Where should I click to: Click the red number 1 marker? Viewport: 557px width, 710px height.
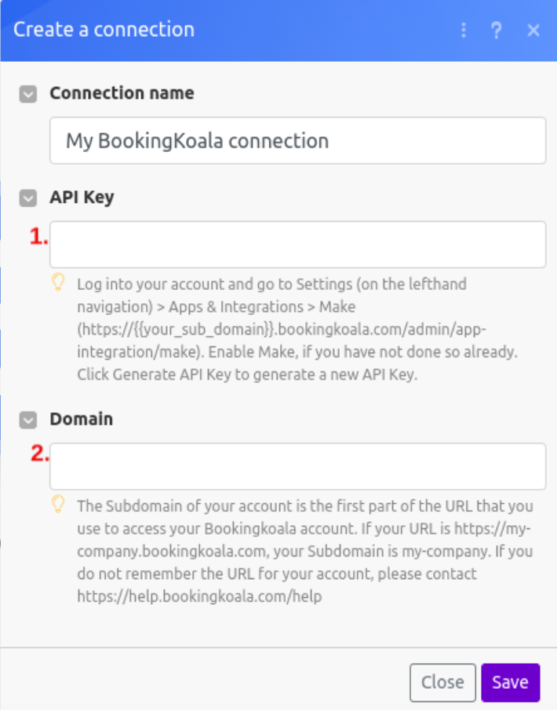(38, 237)
